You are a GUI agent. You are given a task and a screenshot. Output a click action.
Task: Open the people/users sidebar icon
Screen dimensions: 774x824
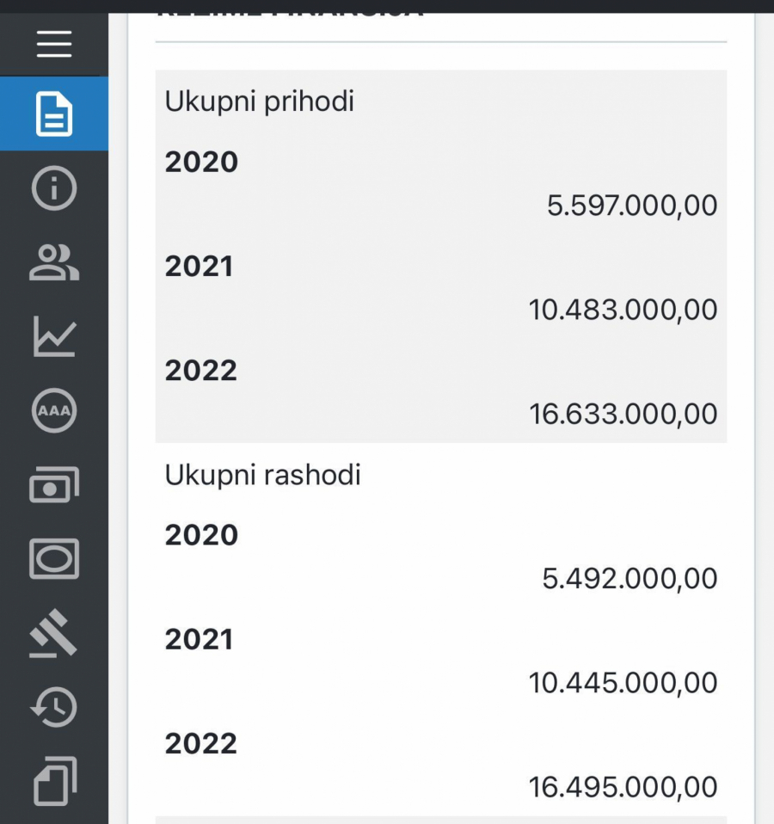click(x=54, y=262)
